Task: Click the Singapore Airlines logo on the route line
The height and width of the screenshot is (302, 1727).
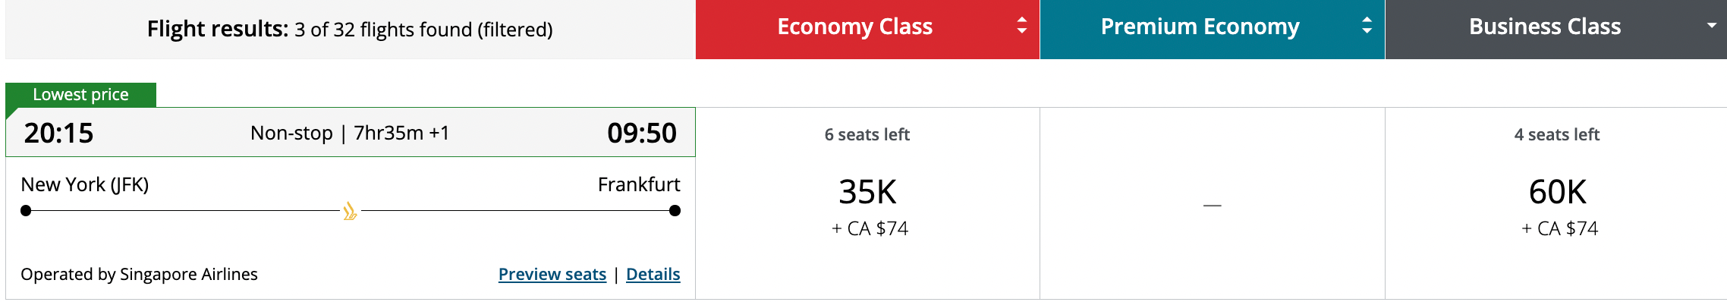Action: click(x=350, y=211)
